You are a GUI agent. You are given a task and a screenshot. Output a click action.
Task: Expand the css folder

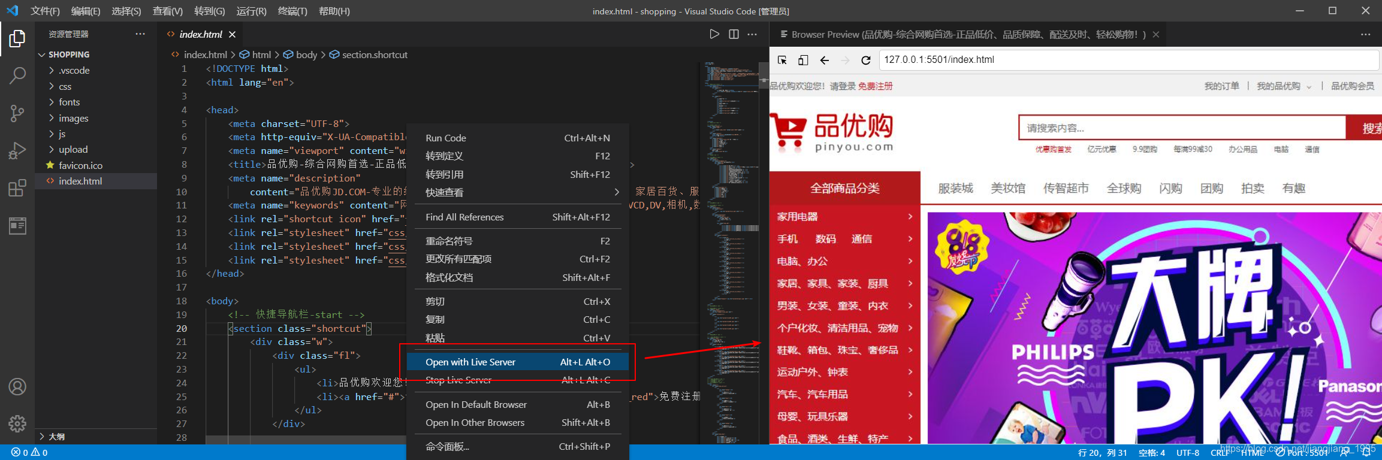[x=65, y=86]
